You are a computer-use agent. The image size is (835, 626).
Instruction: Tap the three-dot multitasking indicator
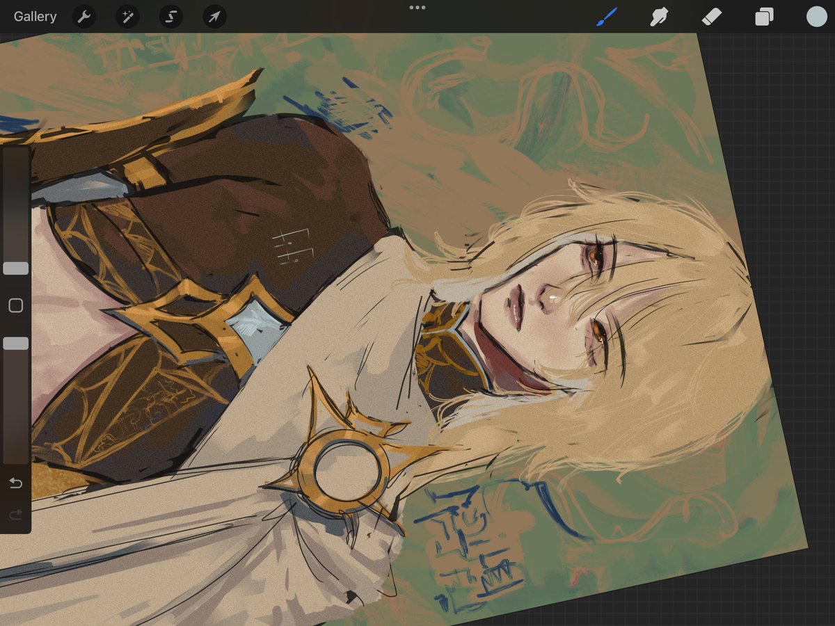click(x=417, y=8)
